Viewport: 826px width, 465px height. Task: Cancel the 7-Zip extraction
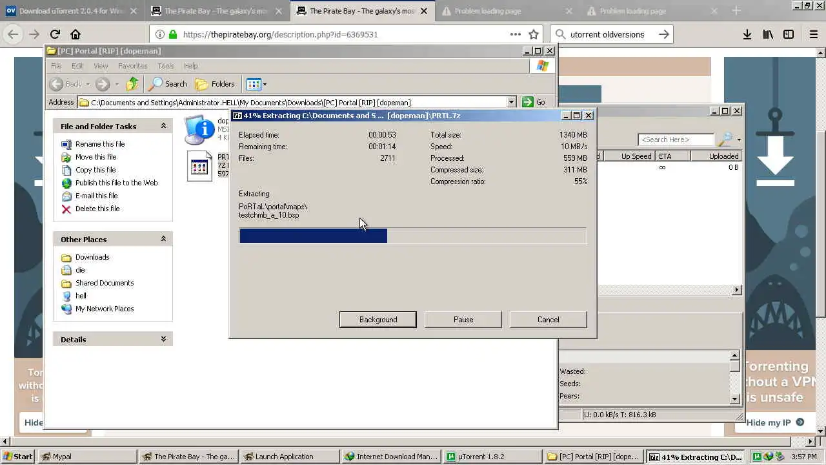point(549,320)
